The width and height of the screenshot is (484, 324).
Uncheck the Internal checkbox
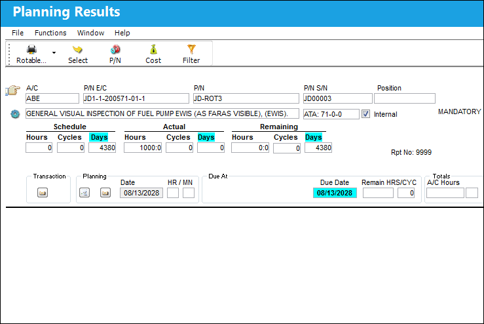point(365,114)
